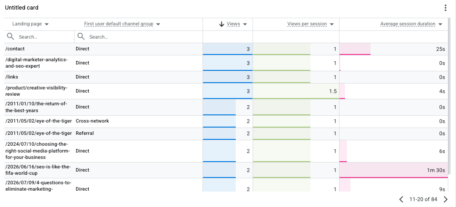Open the card's three-dot options menu
Viewport: 456px width, 207px height.
(445, 8)
